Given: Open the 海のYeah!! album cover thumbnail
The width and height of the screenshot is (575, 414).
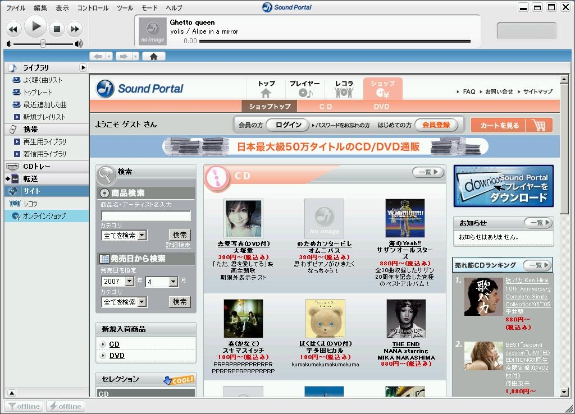Looking at the screenshot, I should 405,218.
